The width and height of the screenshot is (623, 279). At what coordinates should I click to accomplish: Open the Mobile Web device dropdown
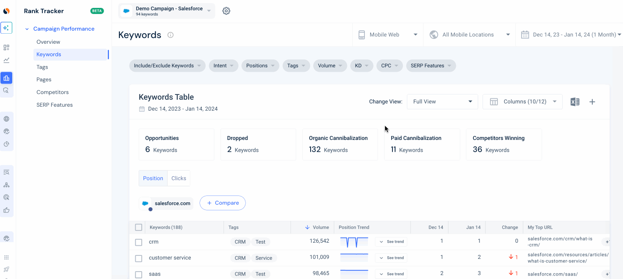tap(388, 35)
